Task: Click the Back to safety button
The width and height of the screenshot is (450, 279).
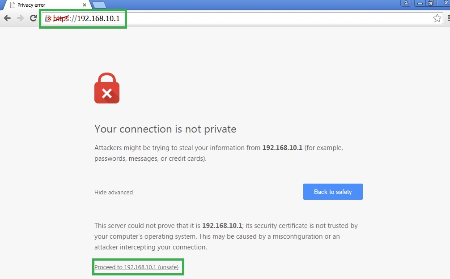Action: pos(333,192)
